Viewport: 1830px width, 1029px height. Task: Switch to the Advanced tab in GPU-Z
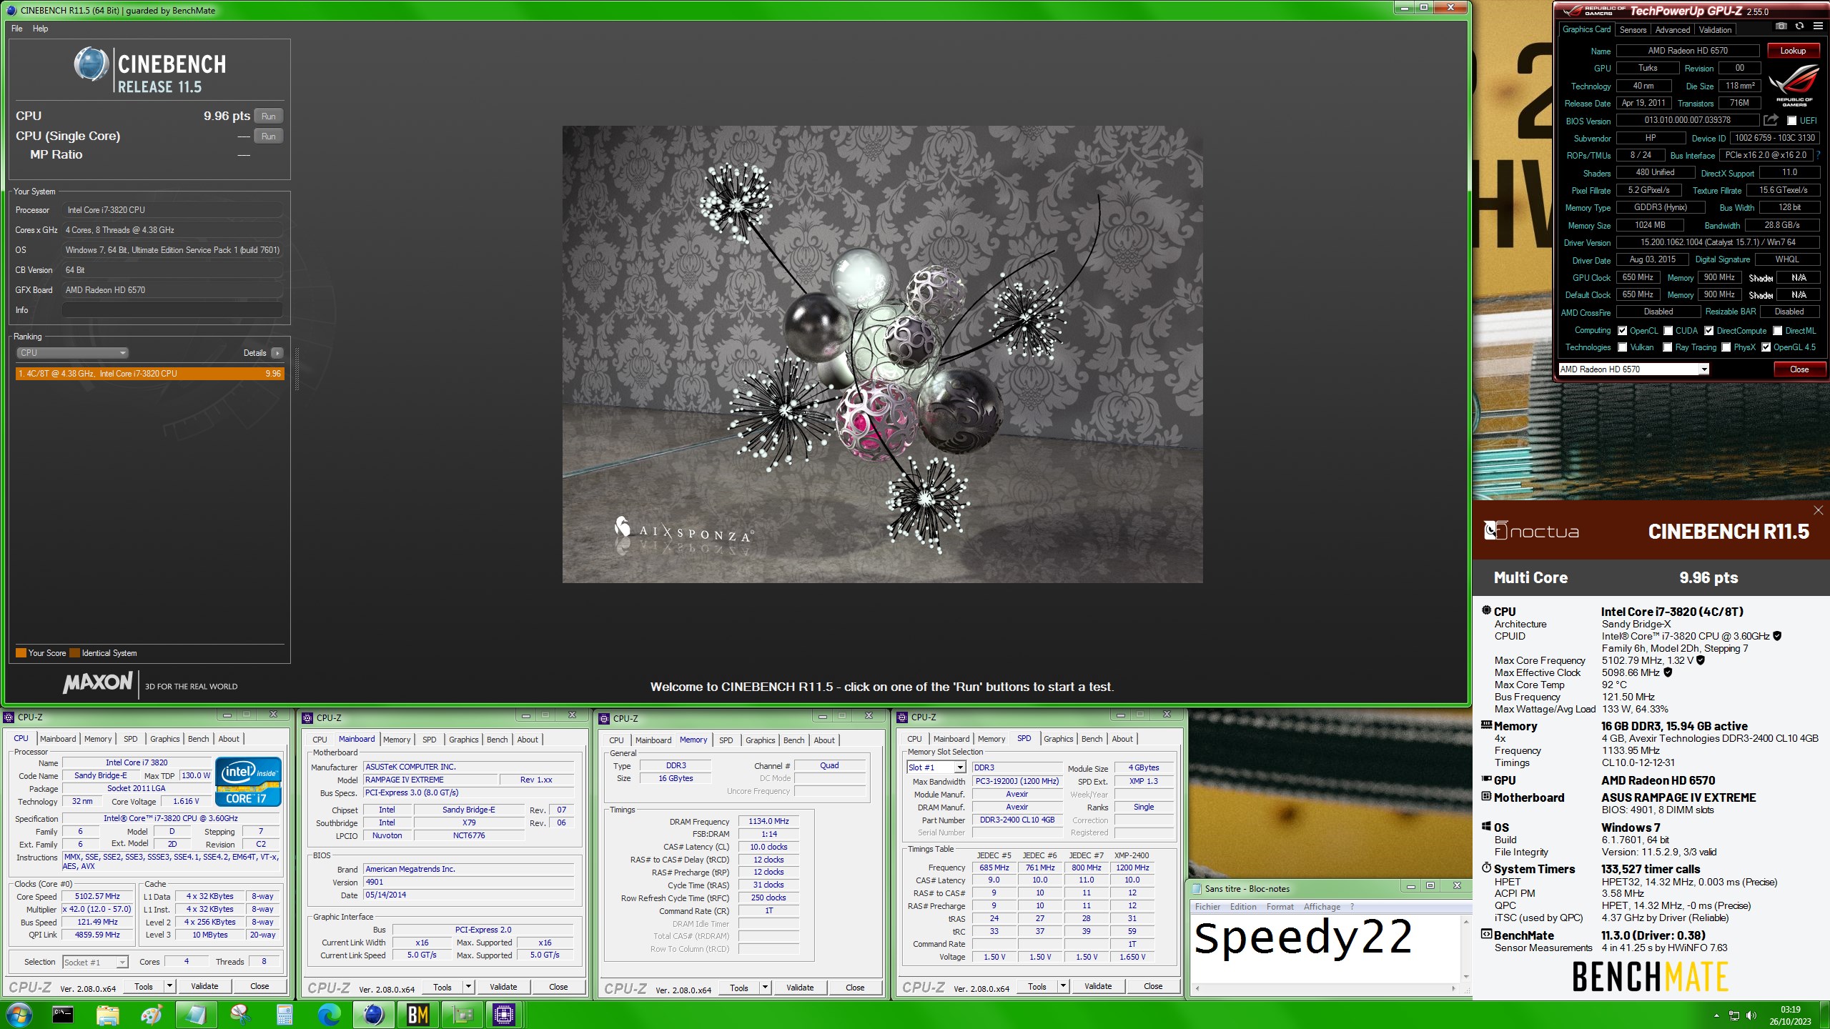click(x=1673, y=30)
